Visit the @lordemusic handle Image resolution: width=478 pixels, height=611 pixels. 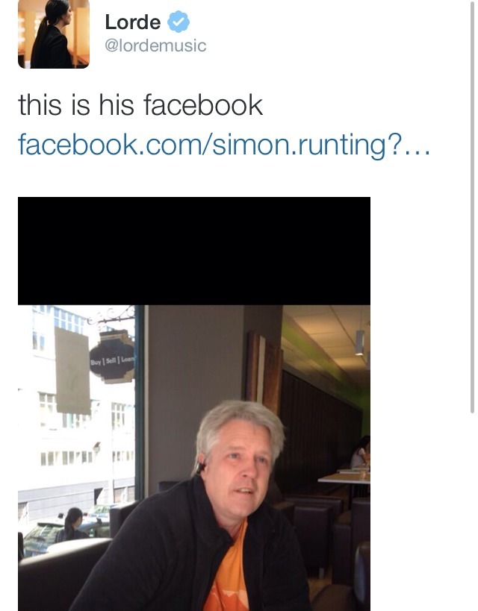155,46
